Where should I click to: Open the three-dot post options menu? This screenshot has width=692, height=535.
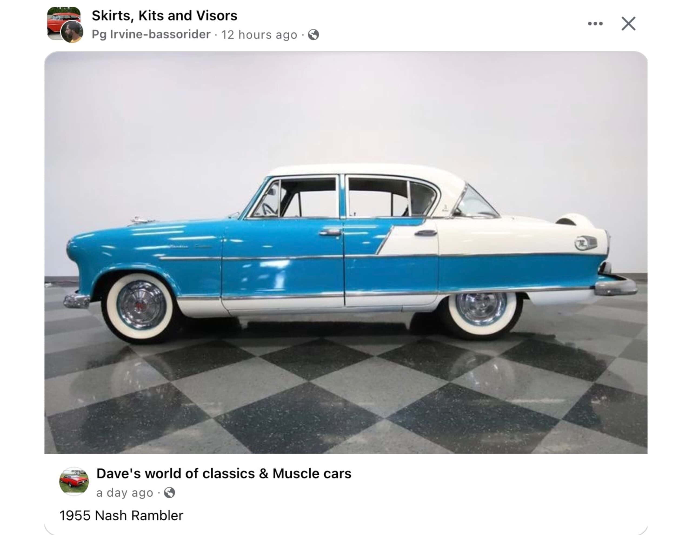pyautogui.click(x=595, y=24)
